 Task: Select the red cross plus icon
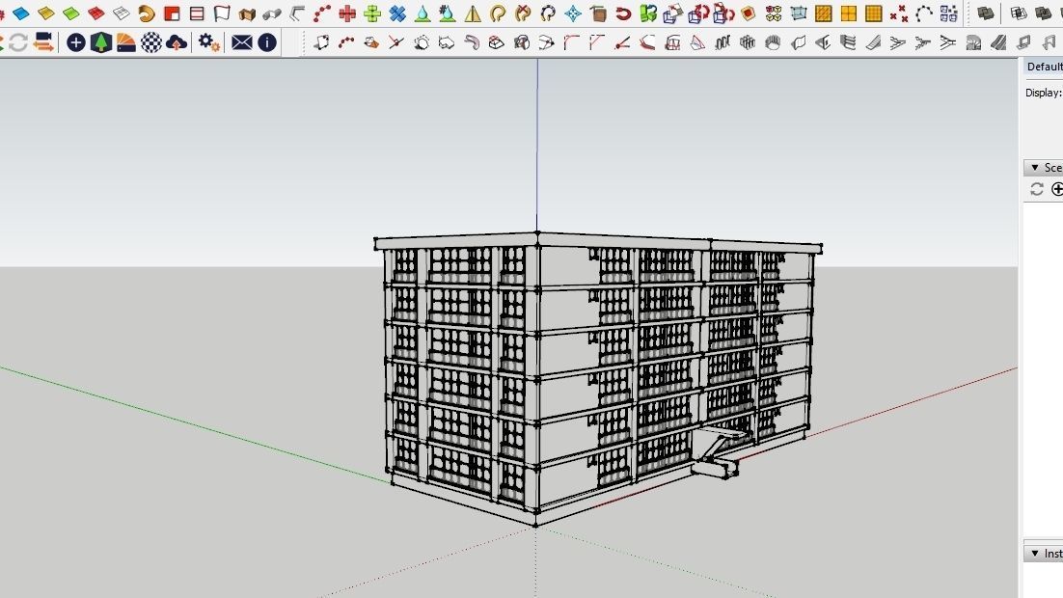point(347,13)
